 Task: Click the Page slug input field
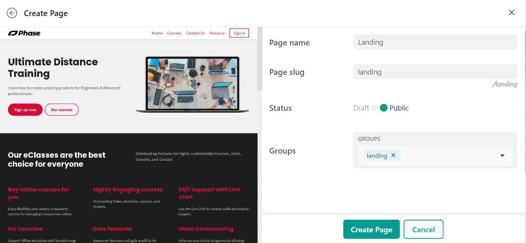pos(435,72)
